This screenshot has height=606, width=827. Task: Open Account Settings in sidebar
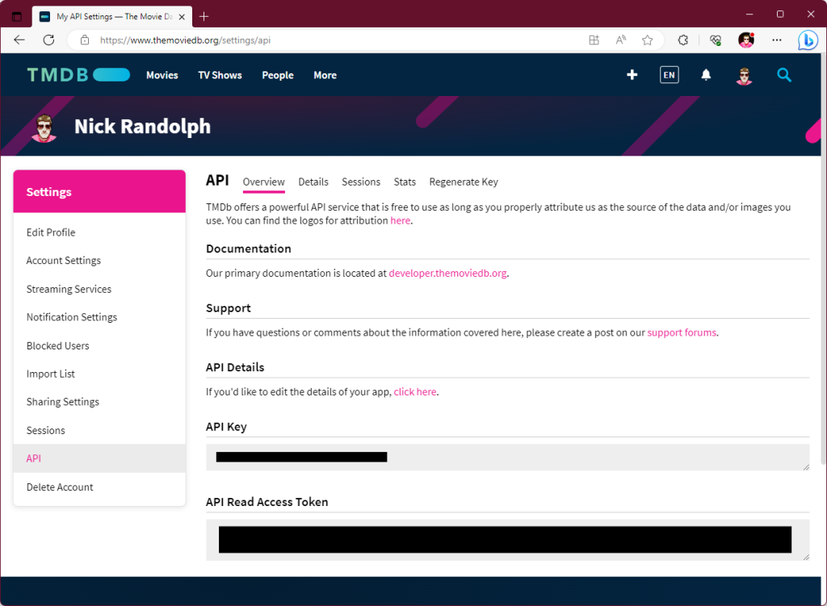coord(64,261)
